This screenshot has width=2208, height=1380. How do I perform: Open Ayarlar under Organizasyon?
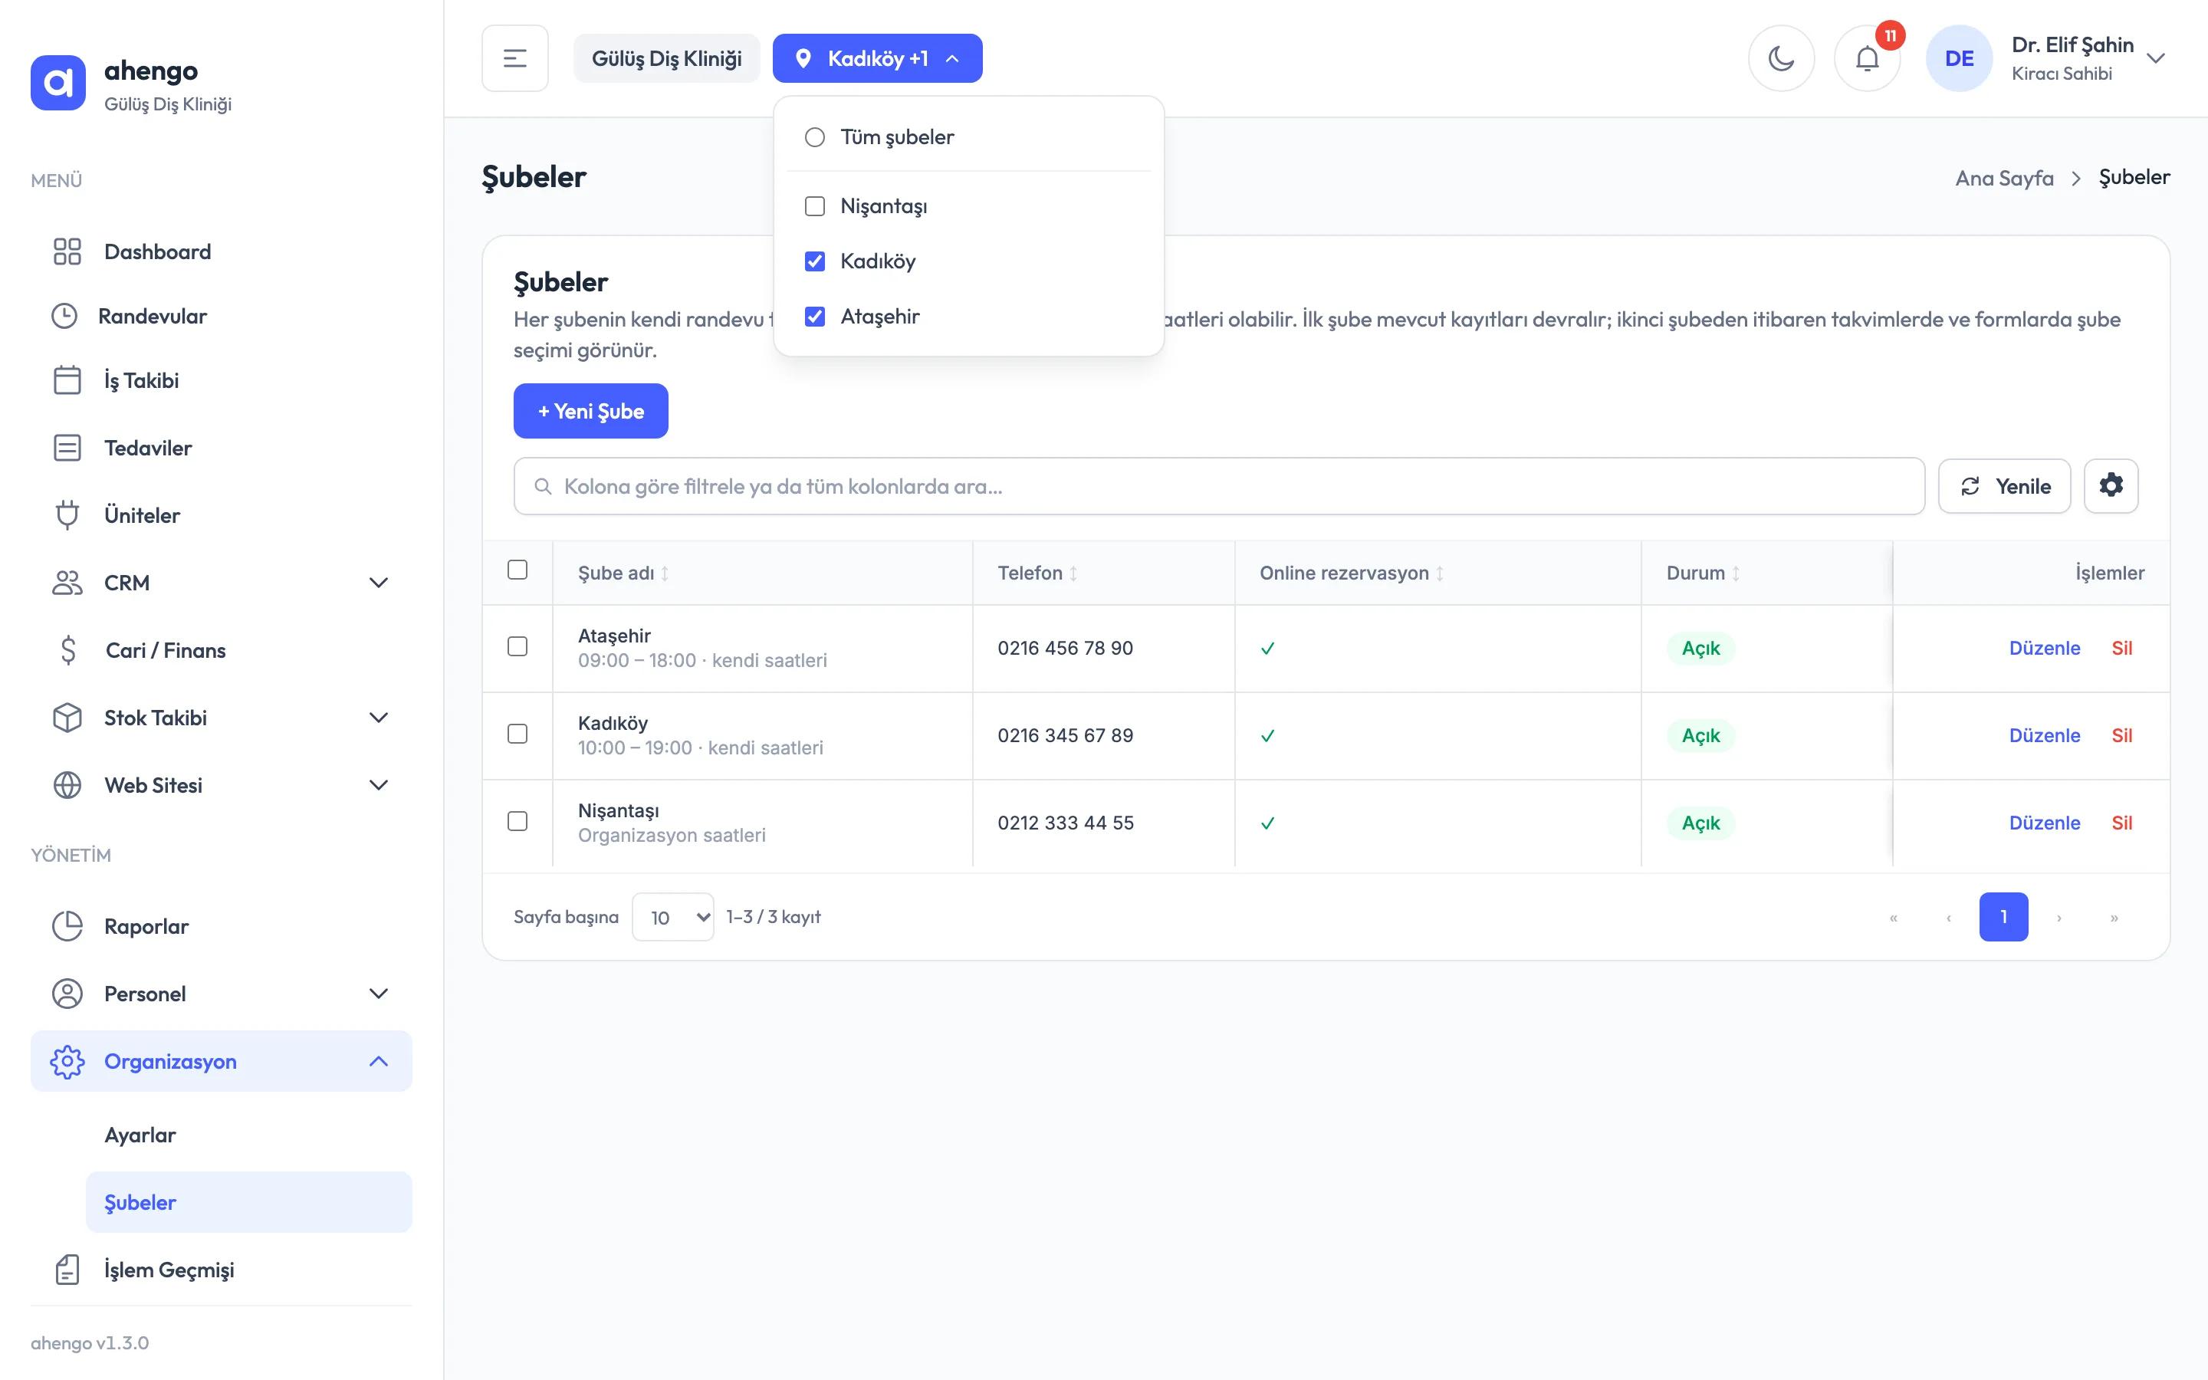[x=140, y=1135]
